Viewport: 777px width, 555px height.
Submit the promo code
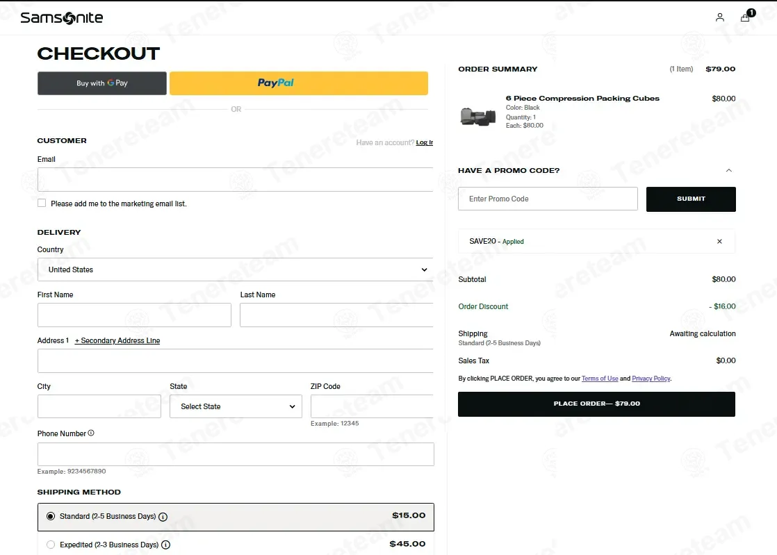(x=691, y=199)
